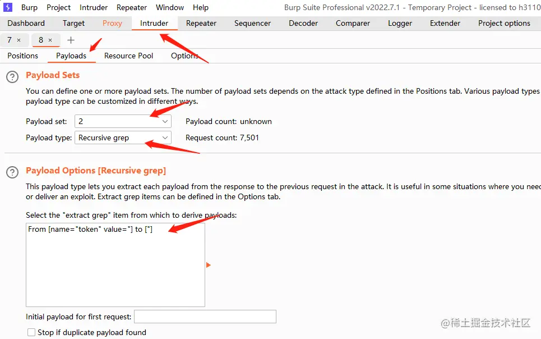Click the Initial payload for first request field
This screenshot has width=541, height=339.
(x=205, y=317)
